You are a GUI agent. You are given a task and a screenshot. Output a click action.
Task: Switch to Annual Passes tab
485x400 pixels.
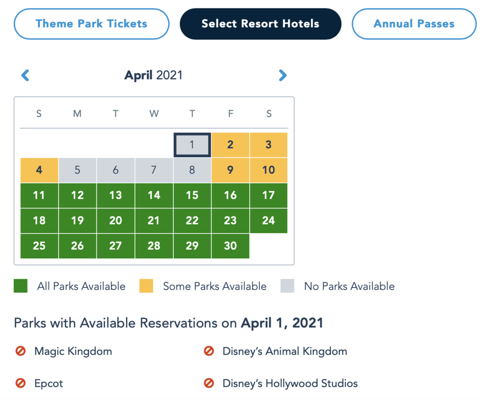(x=414, y=23)
